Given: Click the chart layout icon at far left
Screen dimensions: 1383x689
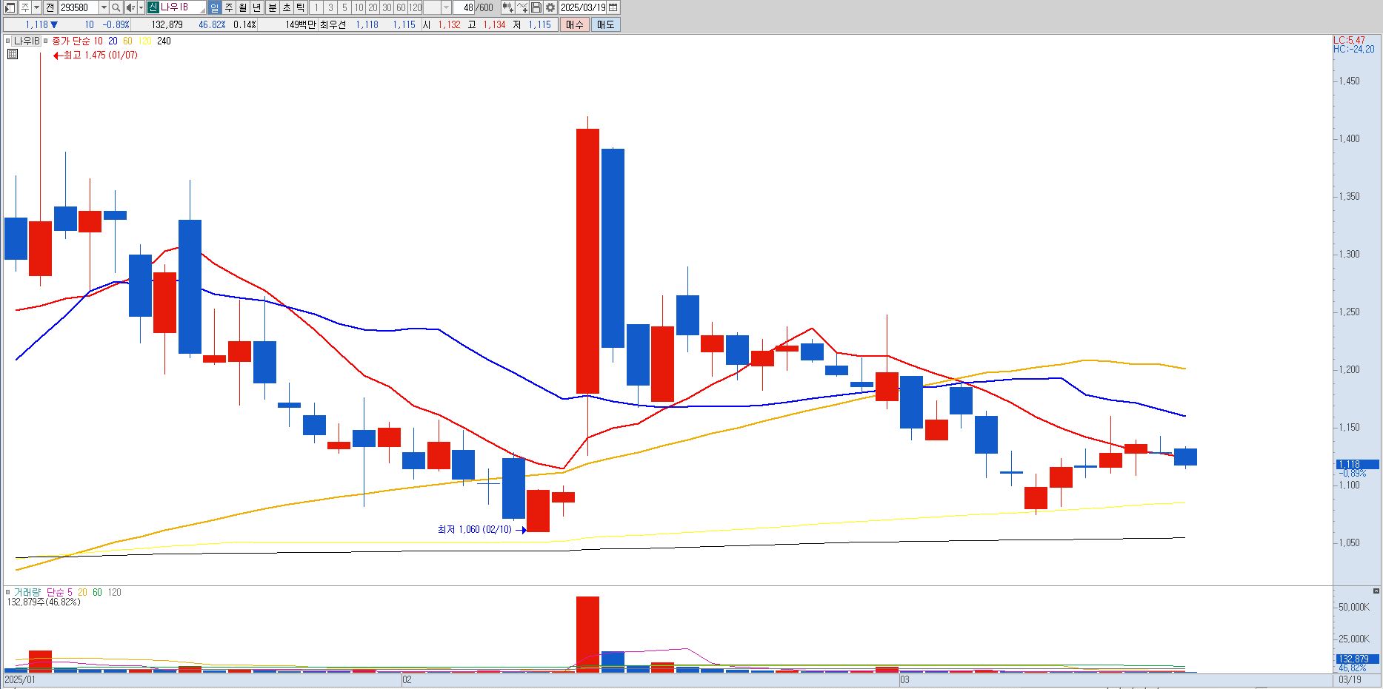Looking at the screenshot, I should pos(10,7).
